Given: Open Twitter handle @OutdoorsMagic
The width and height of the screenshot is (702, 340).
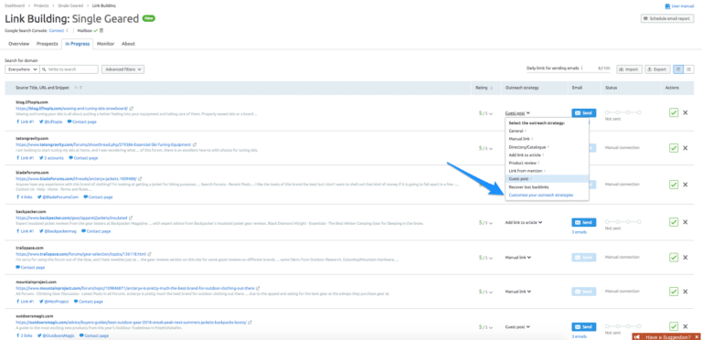Looking at the screenshot, I should [56, 335].
